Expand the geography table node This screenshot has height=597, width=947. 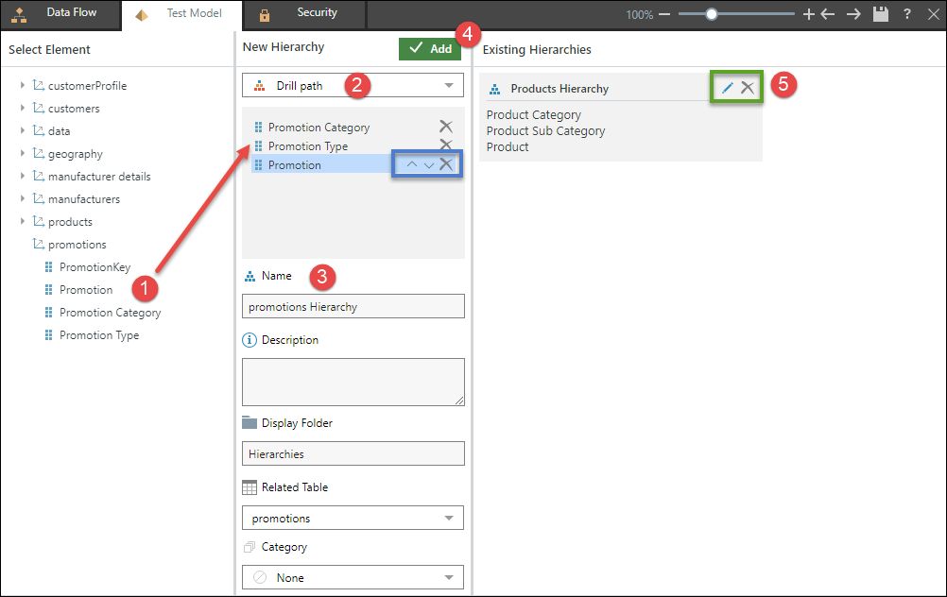point(22,154)
